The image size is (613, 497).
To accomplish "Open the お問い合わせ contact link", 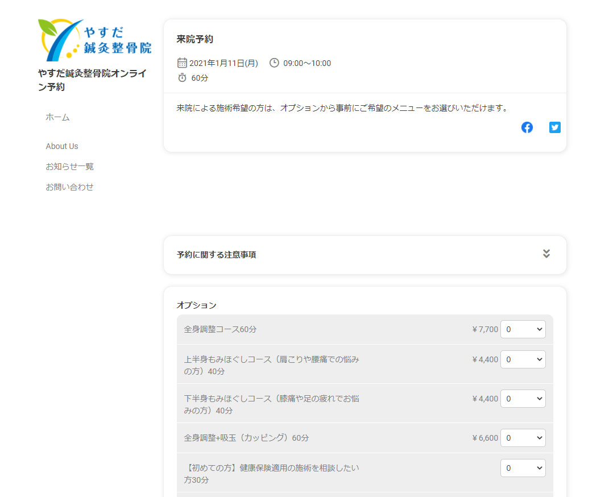I will pos(69,187).
